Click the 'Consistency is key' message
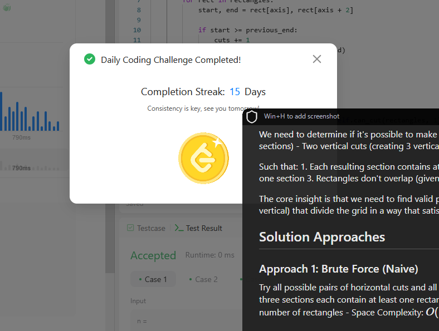This screenshot has width=439, height=331. point(203,108)
